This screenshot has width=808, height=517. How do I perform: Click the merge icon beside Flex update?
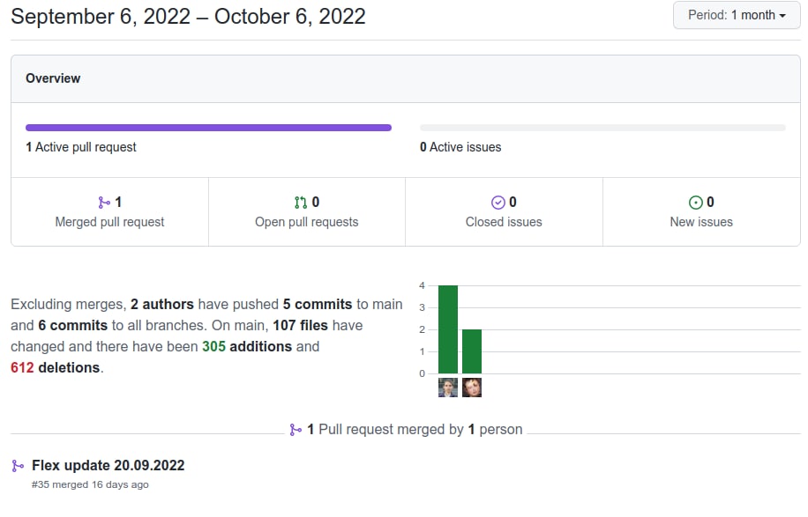(x=18, y=466)
